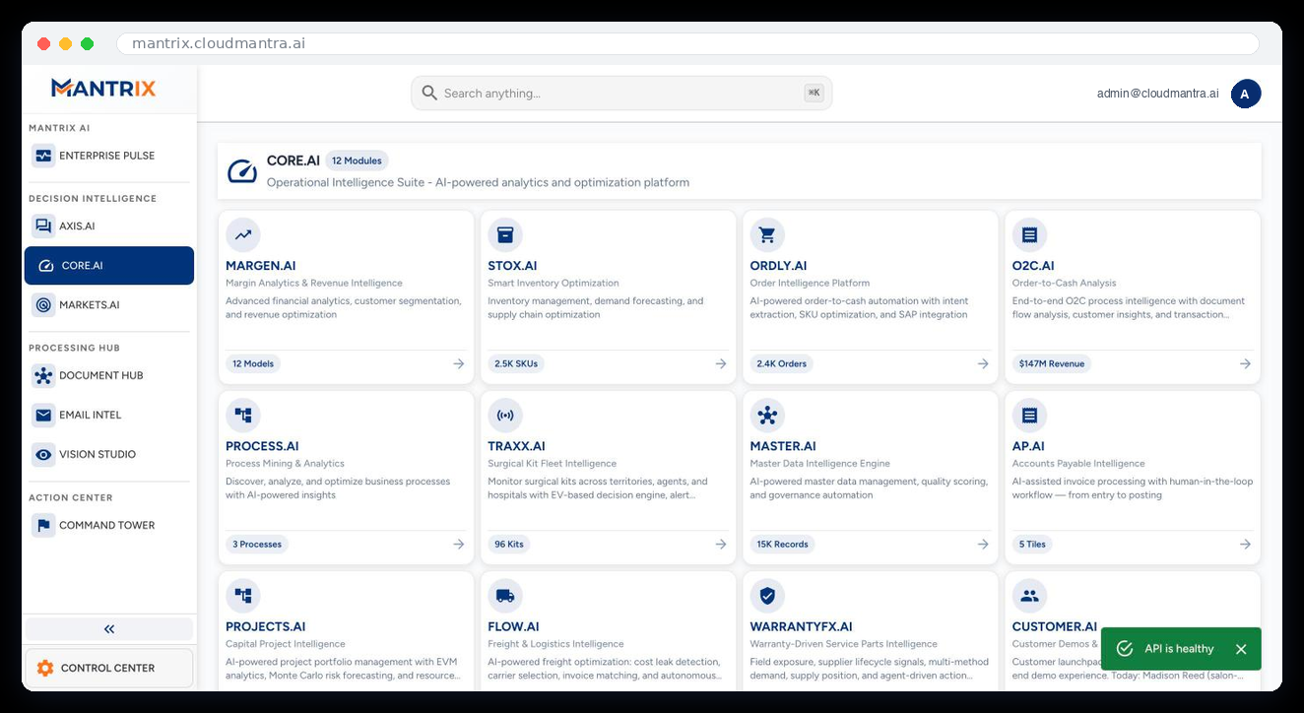Collapse the sidebar with the double chevron

point(109,629)
